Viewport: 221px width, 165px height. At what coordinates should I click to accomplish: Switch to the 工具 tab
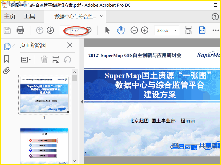[29, 16]
